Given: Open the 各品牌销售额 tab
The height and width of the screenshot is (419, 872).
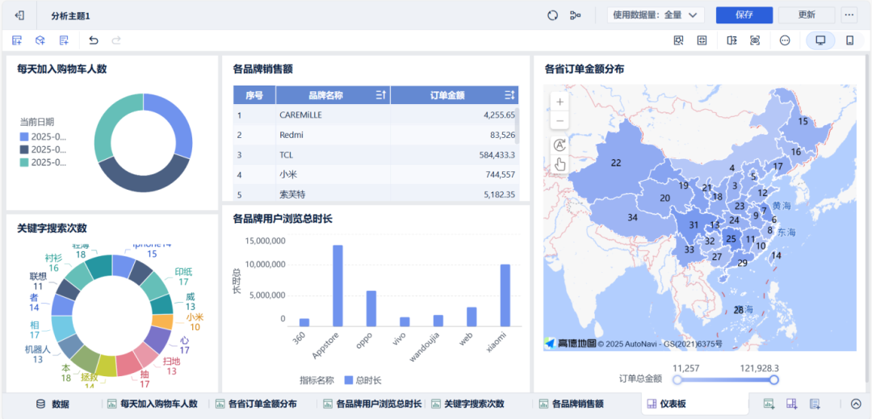Looking at the screenshot, I should 572,404.
